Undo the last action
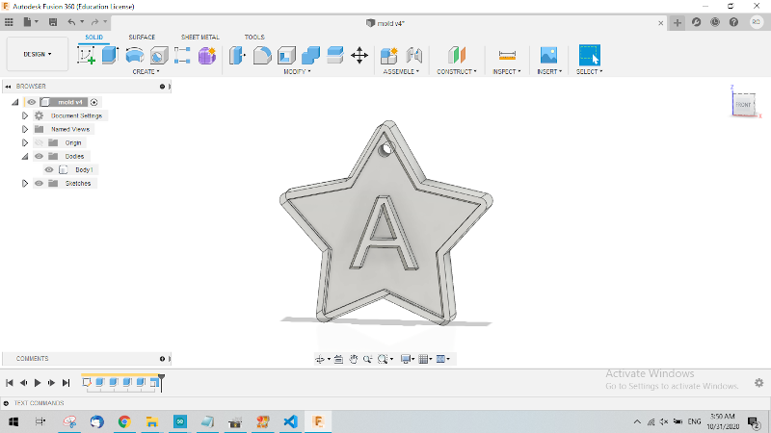 (71, 22)
